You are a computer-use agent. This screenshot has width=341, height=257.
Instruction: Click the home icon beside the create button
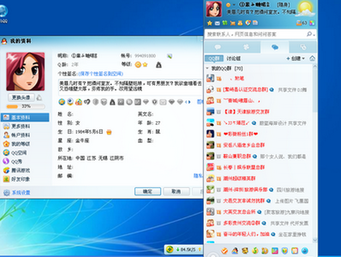312,58
